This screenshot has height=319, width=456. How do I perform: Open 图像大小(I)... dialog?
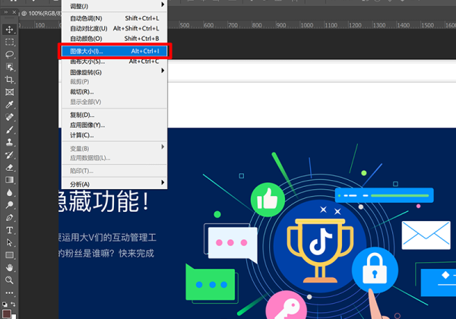pyautogui.click(x=114, y=51)
